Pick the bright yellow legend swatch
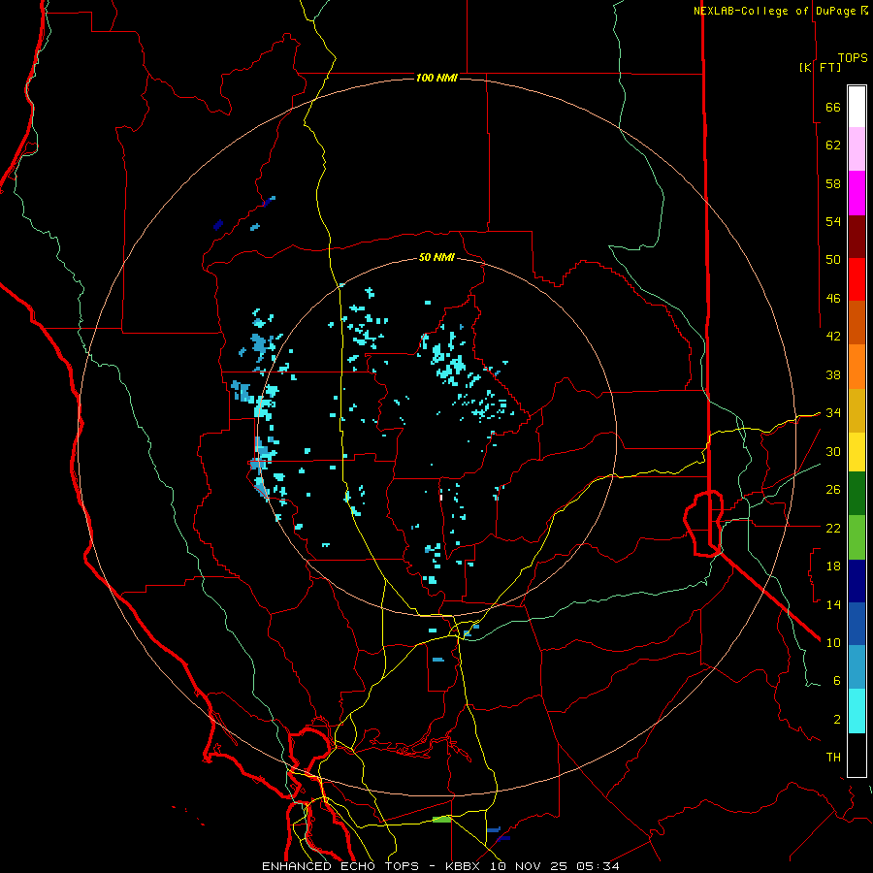Viewport: 873px width, 873px height. pyautogui.click(x=857, y=452)
